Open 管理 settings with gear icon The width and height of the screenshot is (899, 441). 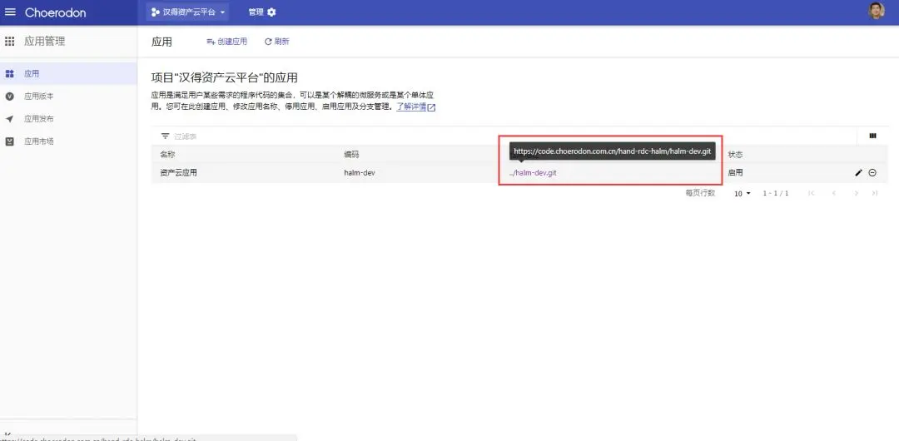point(262,12)
